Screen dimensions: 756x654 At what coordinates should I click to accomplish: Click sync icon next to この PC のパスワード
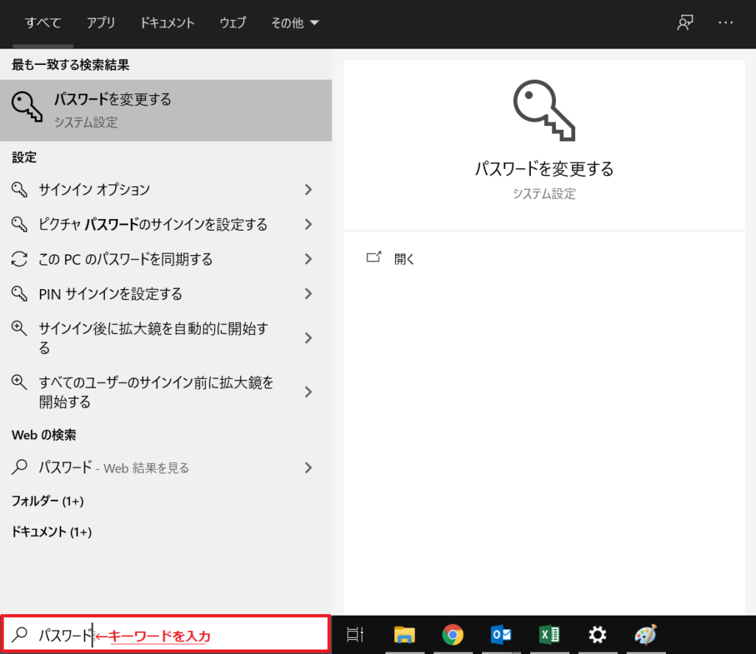pos(19,259)
